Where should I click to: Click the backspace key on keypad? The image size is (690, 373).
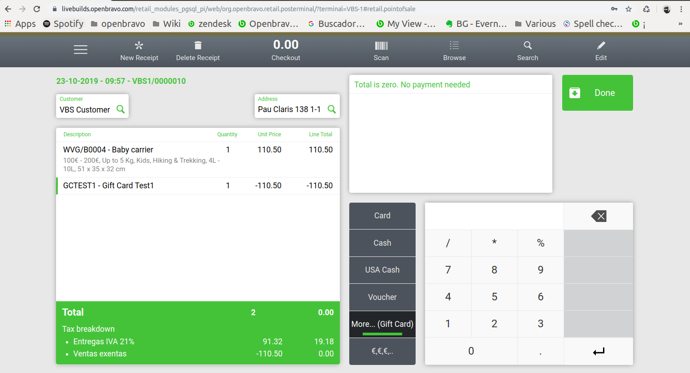[599, 216]
